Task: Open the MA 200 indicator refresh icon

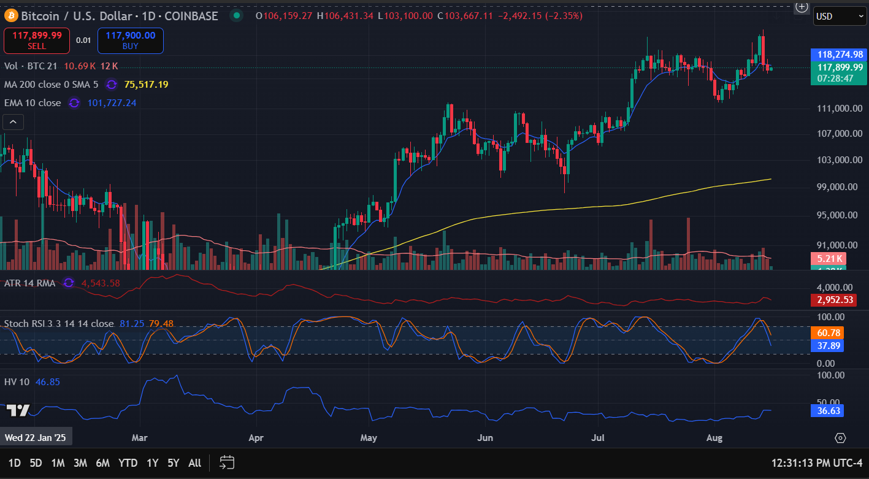Action: (x=112, y=85)
